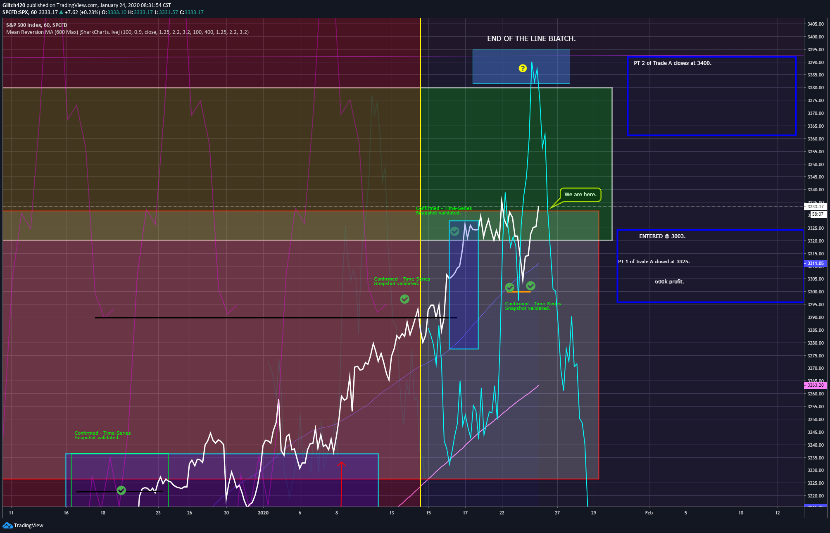Viewport: 830px width, 533px height.
Task: Click the red upward arrow on the chart
Action: tap(341, 484)
